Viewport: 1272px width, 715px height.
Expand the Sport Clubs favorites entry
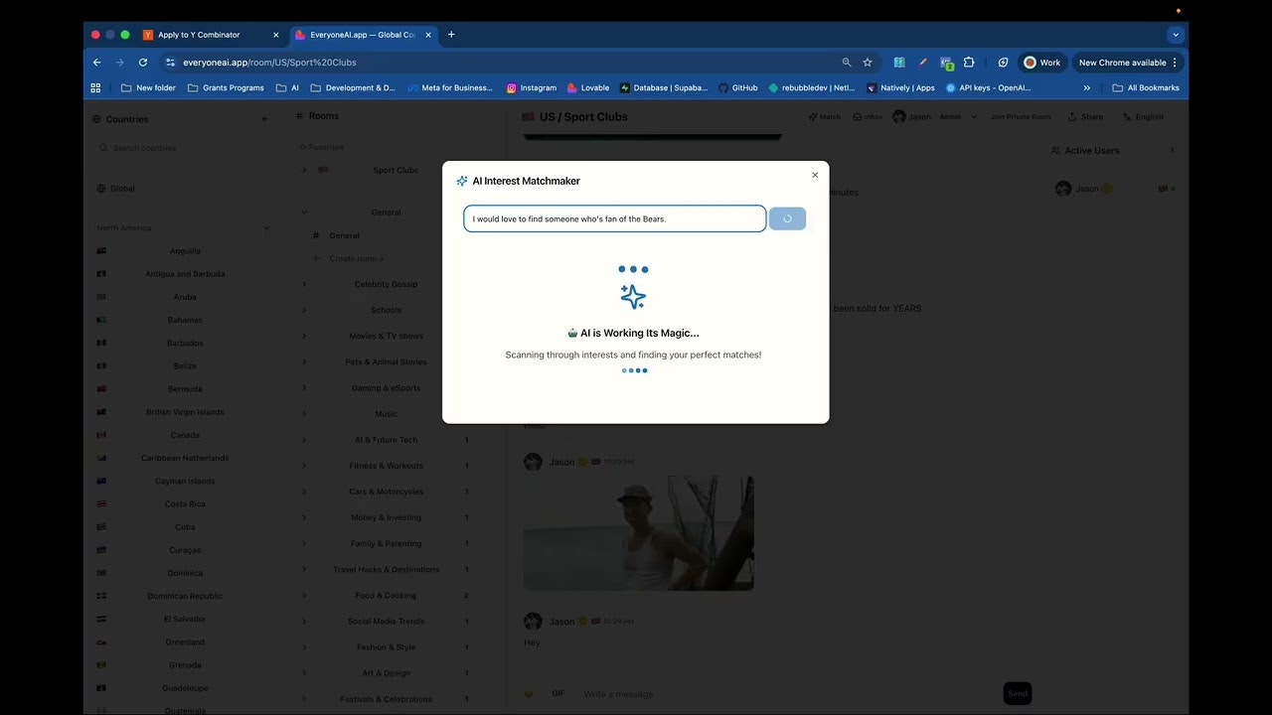pos(304,170)
